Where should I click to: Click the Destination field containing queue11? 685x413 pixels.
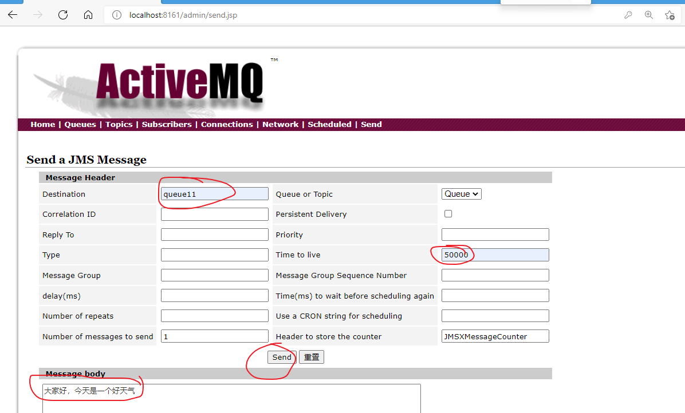[x=215, y=194]
